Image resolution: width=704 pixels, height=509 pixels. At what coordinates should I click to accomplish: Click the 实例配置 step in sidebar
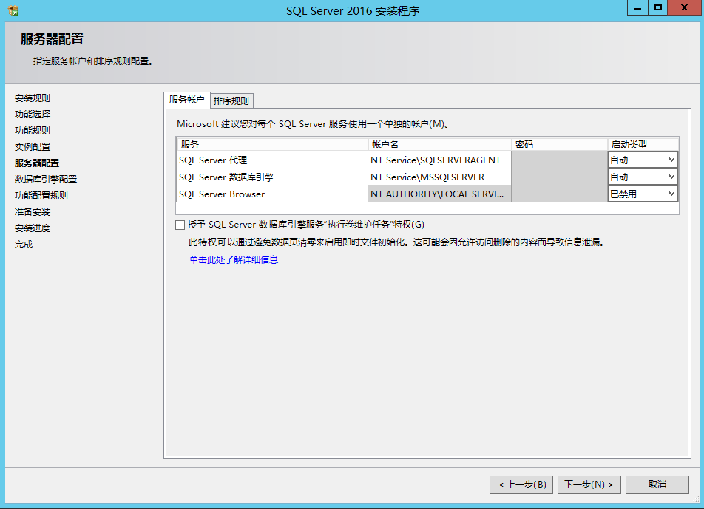(33, 147)
